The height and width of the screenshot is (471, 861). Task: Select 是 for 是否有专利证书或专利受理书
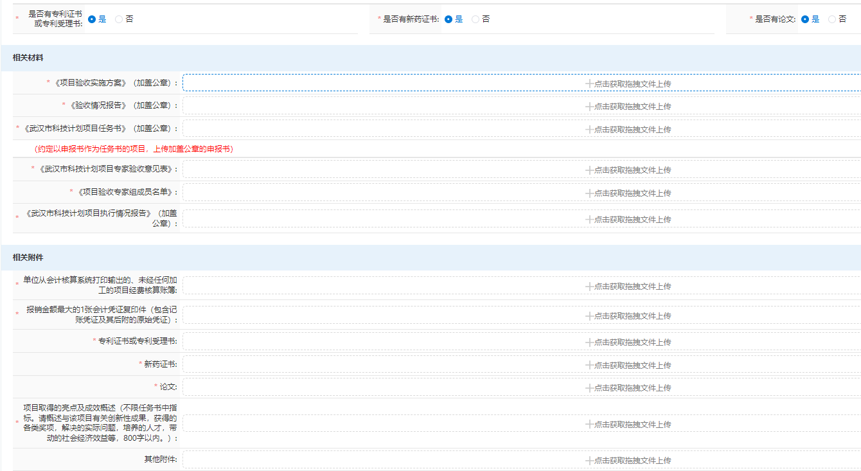[92, 19]
